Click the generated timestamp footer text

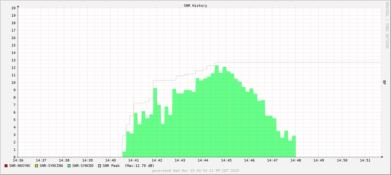(x=195, y=171)
